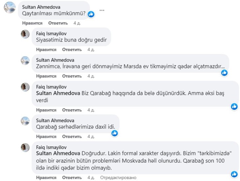This screenshot has width=240, height=181.
Task: Click like reaction on 'Qarabağ sərhədlərimizə' comment
Action: click(114, 133)
